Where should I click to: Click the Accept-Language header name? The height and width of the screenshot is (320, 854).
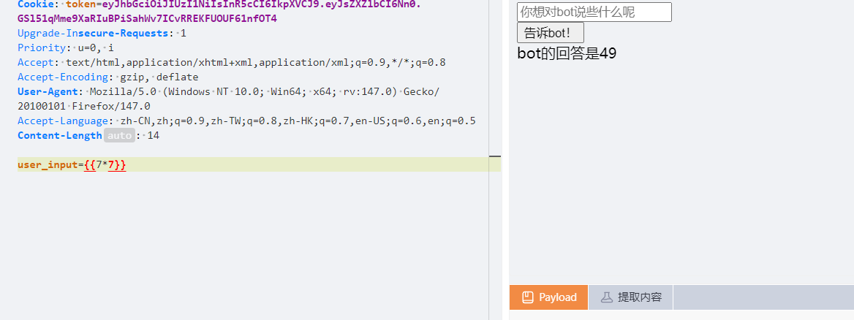click(63, 121)
